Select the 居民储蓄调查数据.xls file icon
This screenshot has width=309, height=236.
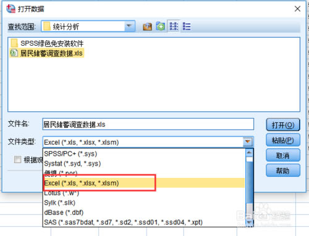pyautogui.click(x=14, y=53)
